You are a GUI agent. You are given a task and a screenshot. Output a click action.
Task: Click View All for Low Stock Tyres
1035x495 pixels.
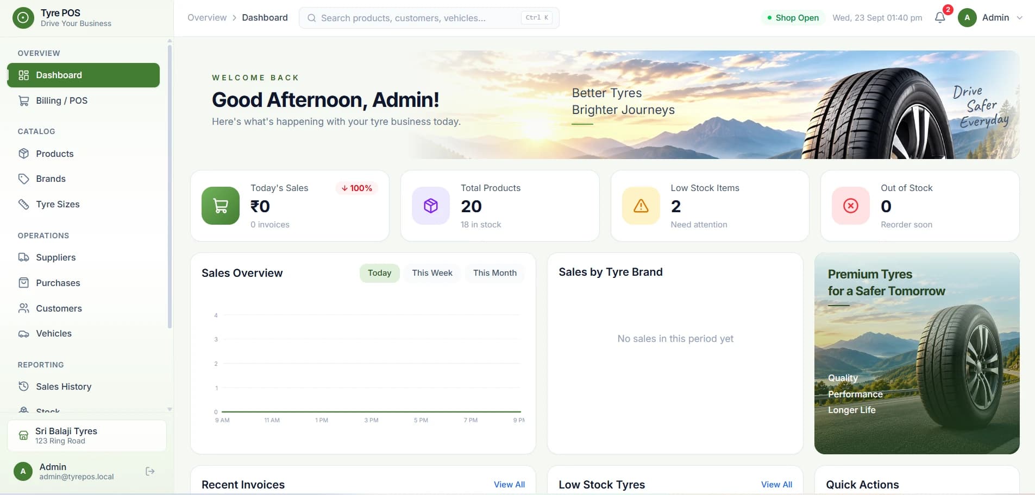[776, 485]
